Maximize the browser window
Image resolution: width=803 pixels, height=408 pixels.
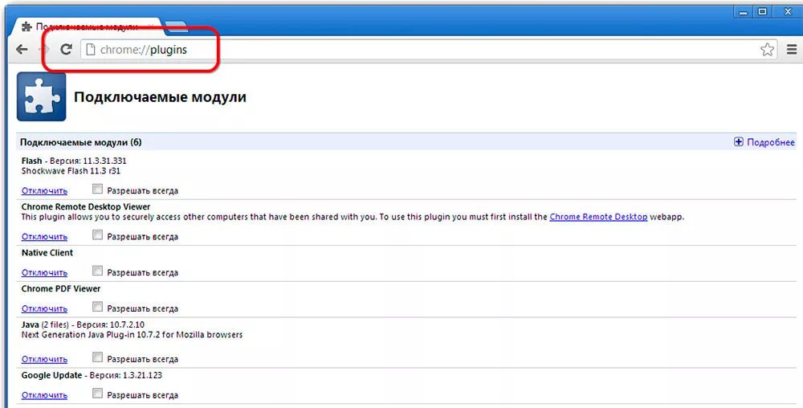pyautogui.click(x=763, y=11)
